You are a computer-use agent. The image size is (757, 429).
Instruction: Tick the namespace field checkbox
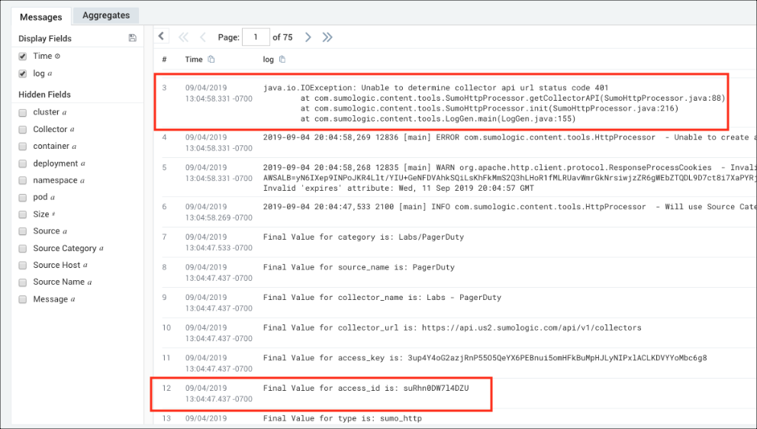click(23, 180)
